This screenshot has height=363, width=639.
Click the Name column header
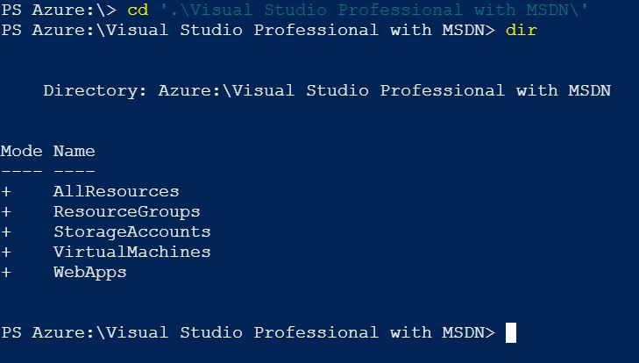point(75,152)
